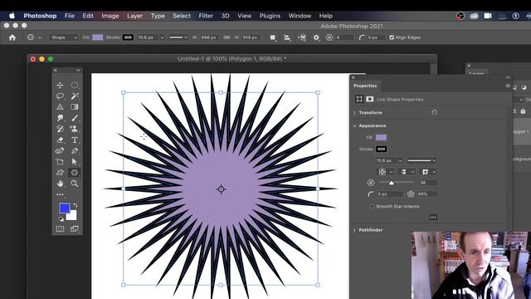Select the Gradient tool
This screenshot has width=531, height=299.
tap(75, 107)
